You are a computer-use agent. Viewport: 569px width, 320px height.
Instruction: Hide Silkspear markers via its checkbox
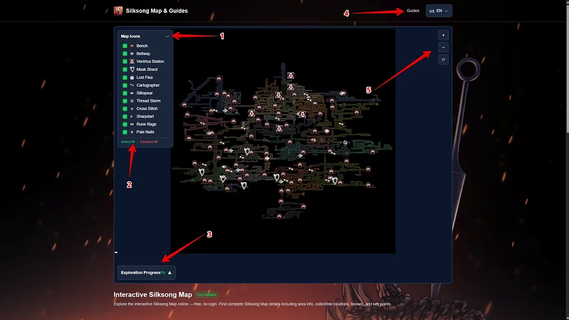(125, 93)
